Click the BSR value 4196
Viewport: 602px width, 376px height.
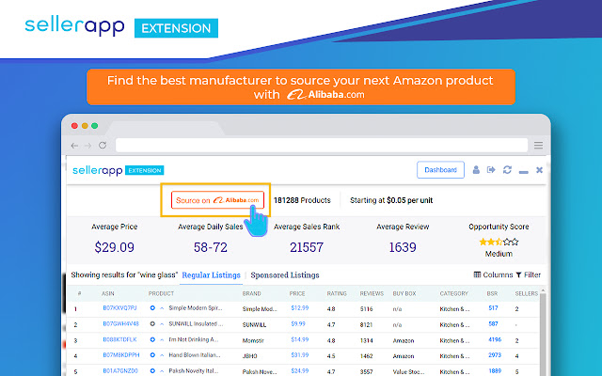pos(495,339)
